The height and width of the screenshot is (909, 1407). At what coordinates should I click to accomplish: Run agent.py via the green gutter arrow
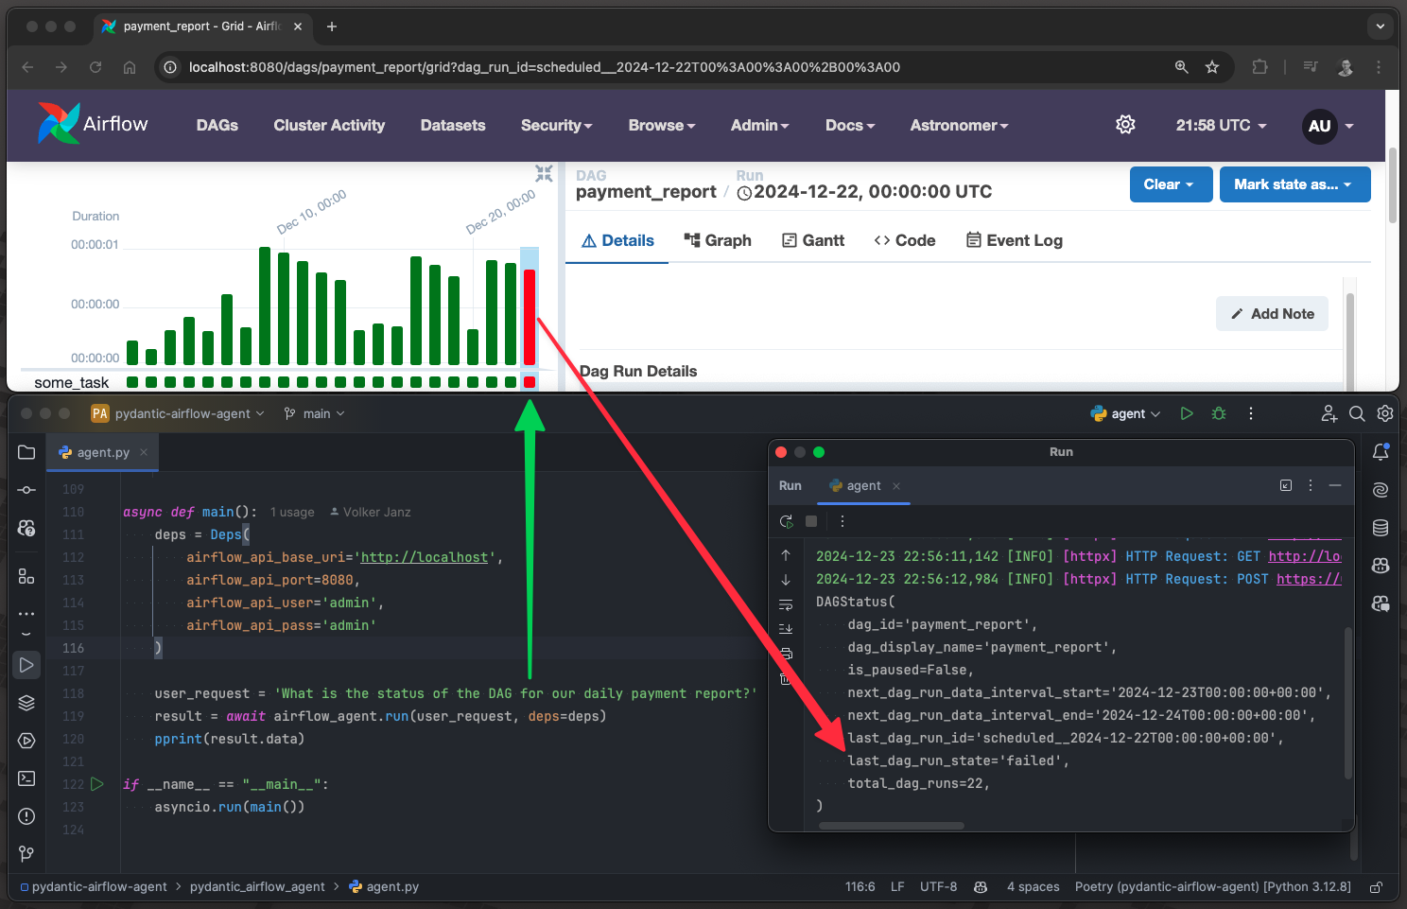96,783
